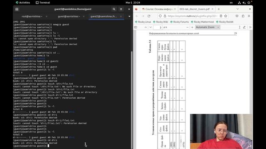Go to the next PDF page

coord(150,27)
